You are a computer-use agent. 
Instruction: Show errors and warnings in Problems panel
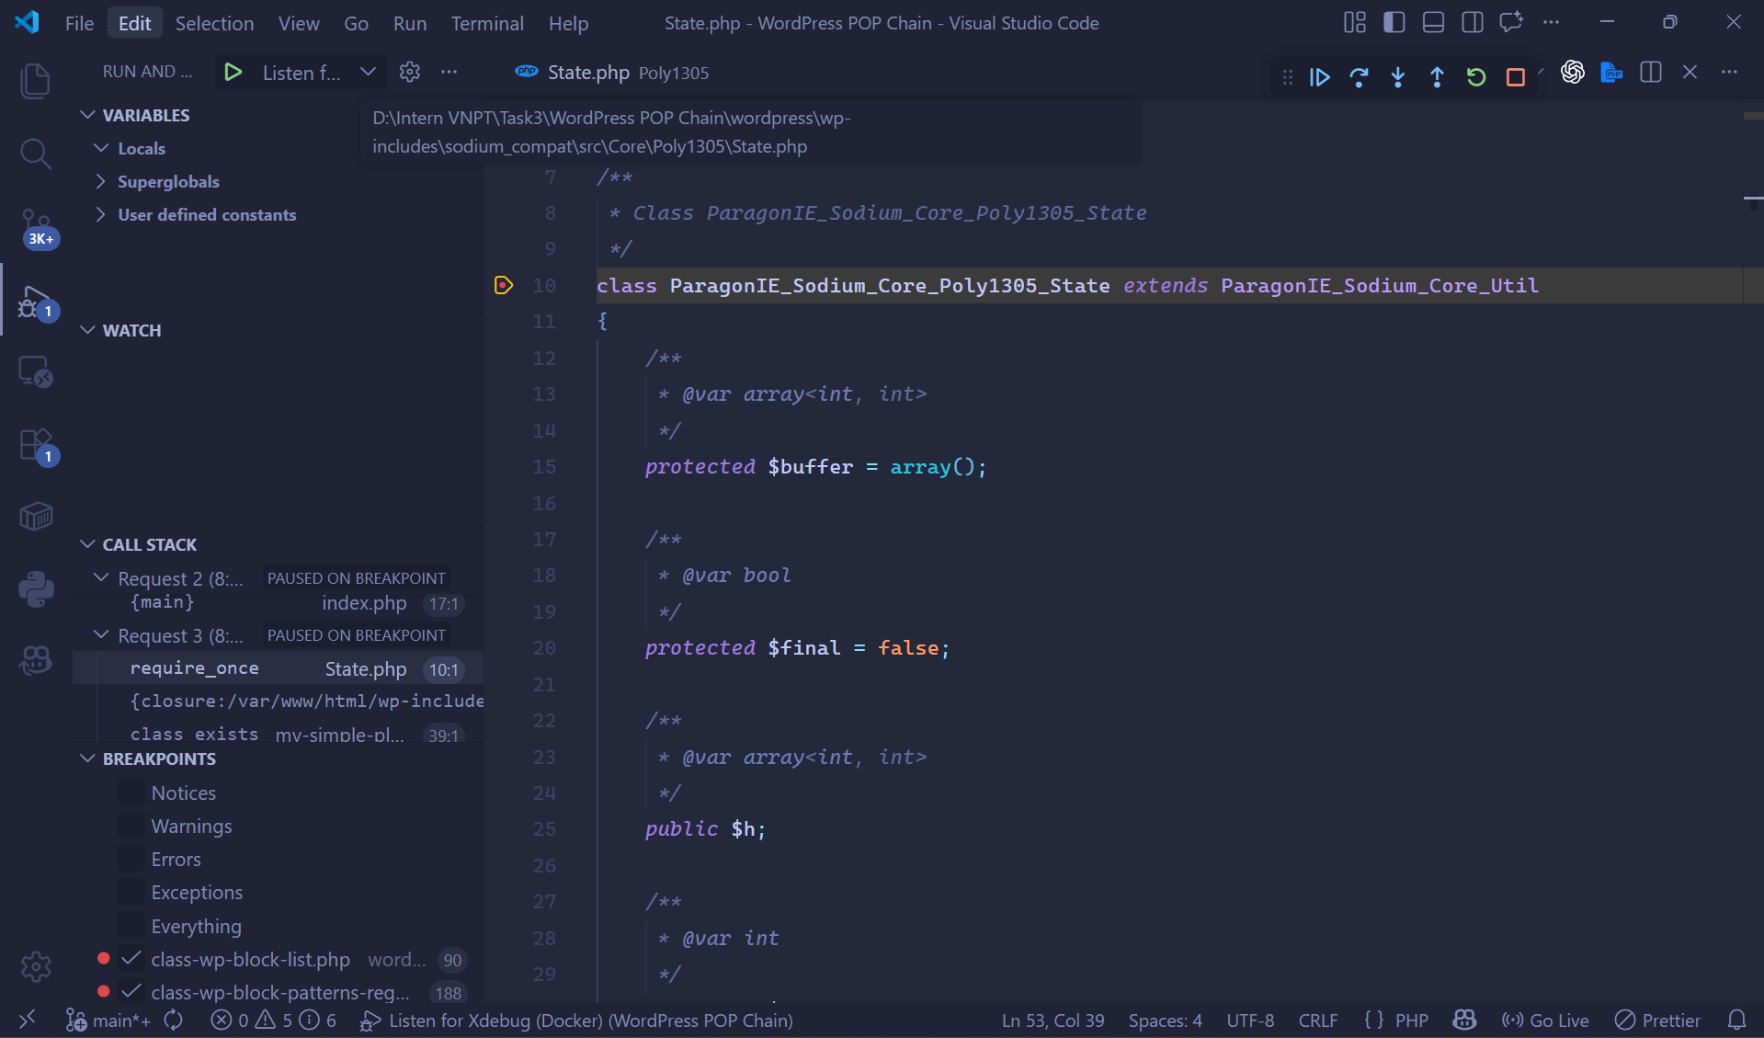click(x=274, y=1021)
